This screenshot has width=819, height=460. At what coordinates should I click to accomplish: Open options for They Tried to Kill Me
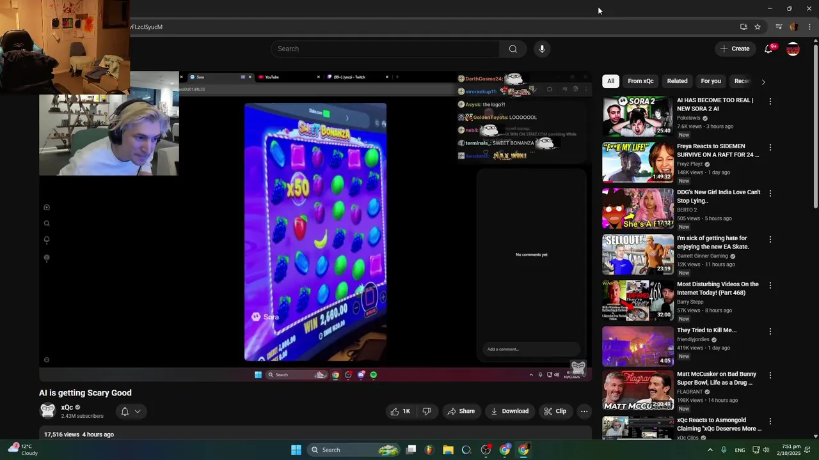[x=770, y=332]
